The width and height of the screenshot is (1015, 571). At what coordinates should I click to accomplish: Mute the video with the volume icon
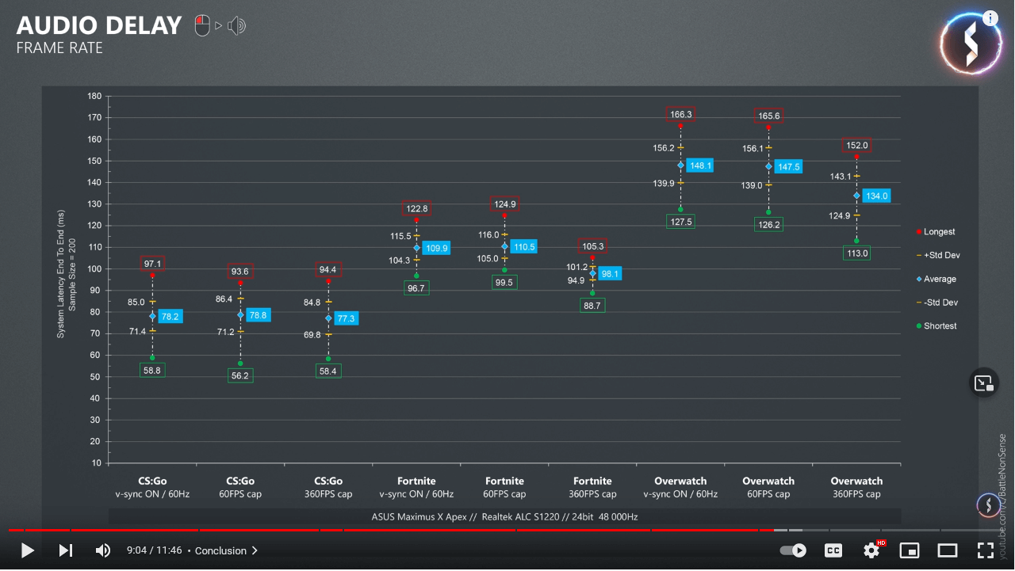point(102,550)
